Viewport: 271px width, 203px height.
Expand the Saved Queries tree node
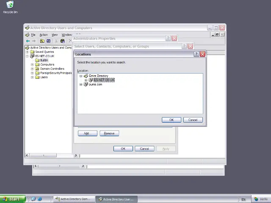pyautogui.click(x=27, y=52)
